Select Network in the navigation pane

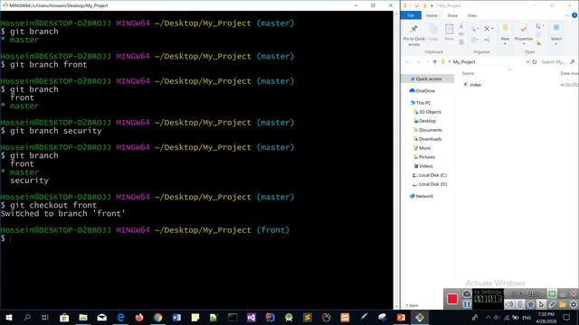(424, 196)
